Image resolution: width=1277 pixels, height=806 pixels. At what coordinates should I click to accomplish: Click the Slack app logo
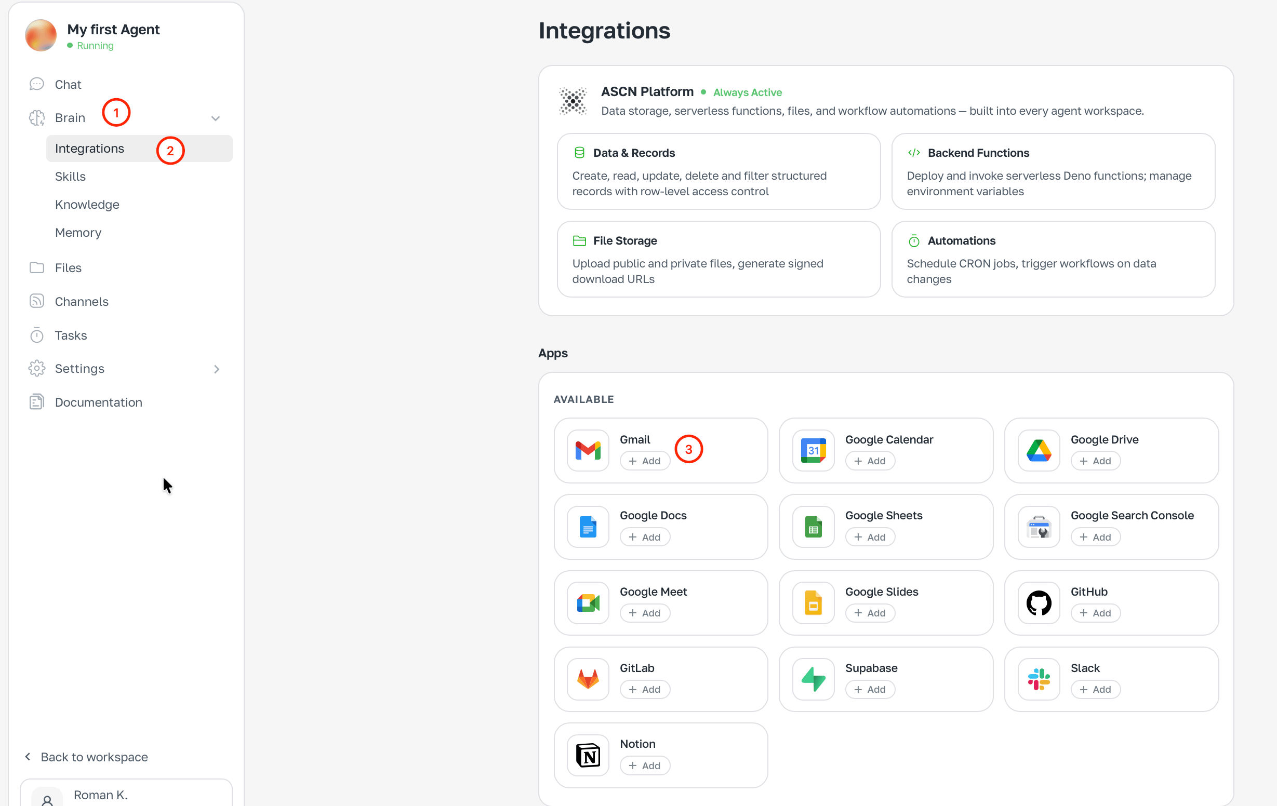point(1039,679)
